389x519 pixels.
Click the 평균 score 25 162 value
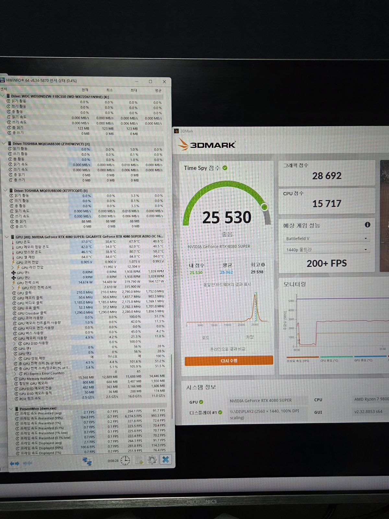(x=227, y=272)
